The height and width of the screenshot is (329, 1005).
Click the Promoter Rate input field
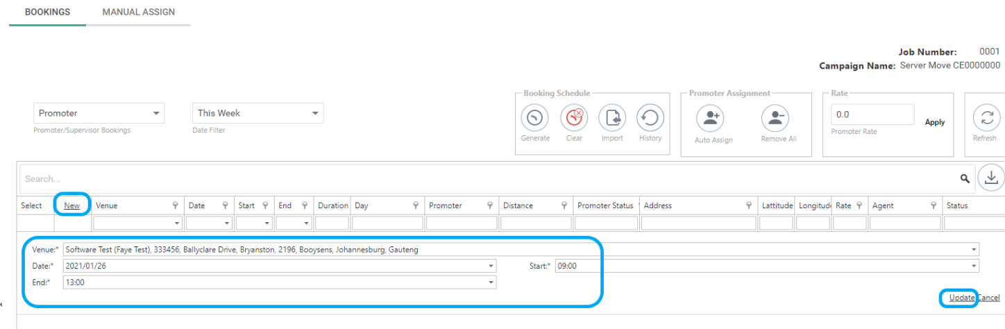tap(872, 114)
